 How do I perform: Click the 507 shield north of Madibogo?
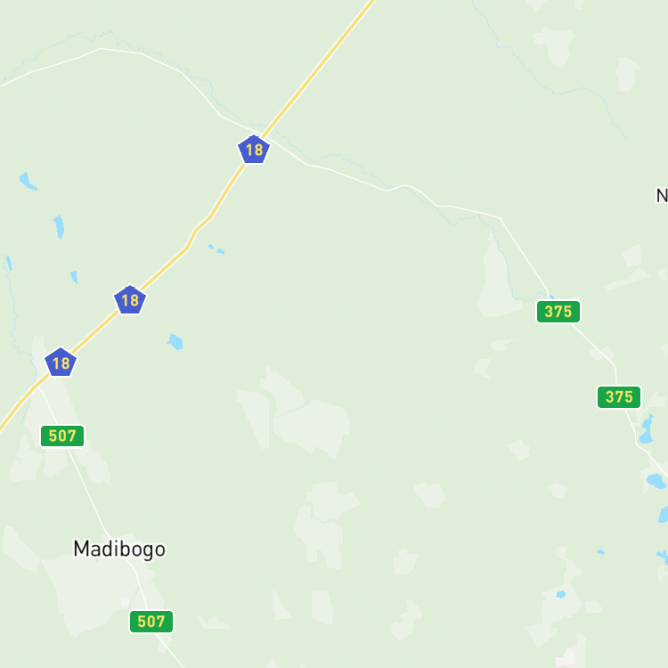click(62, 436)
